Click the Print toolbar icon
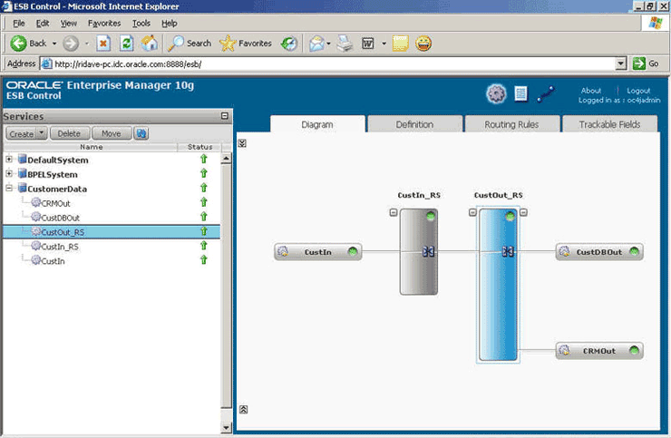 pyautogui.click(x=345, y=44)
